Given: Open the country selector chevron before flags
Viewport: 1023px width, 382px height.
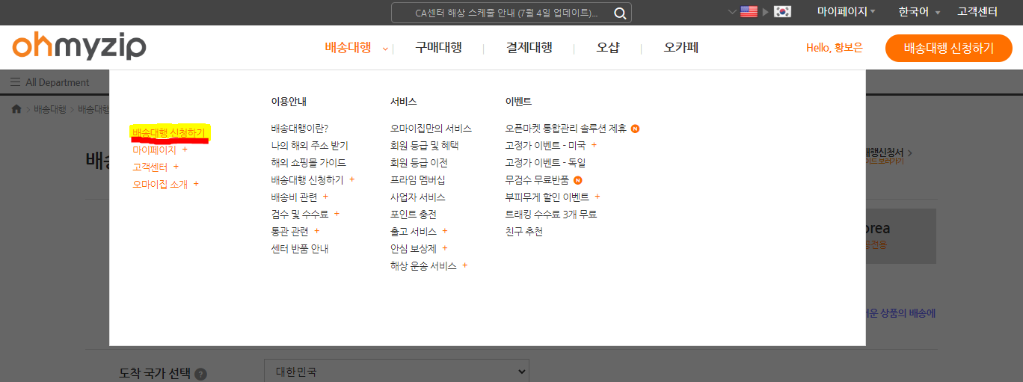Looking at the screenshot, I should pyautogui.click(x=731, y=11).
